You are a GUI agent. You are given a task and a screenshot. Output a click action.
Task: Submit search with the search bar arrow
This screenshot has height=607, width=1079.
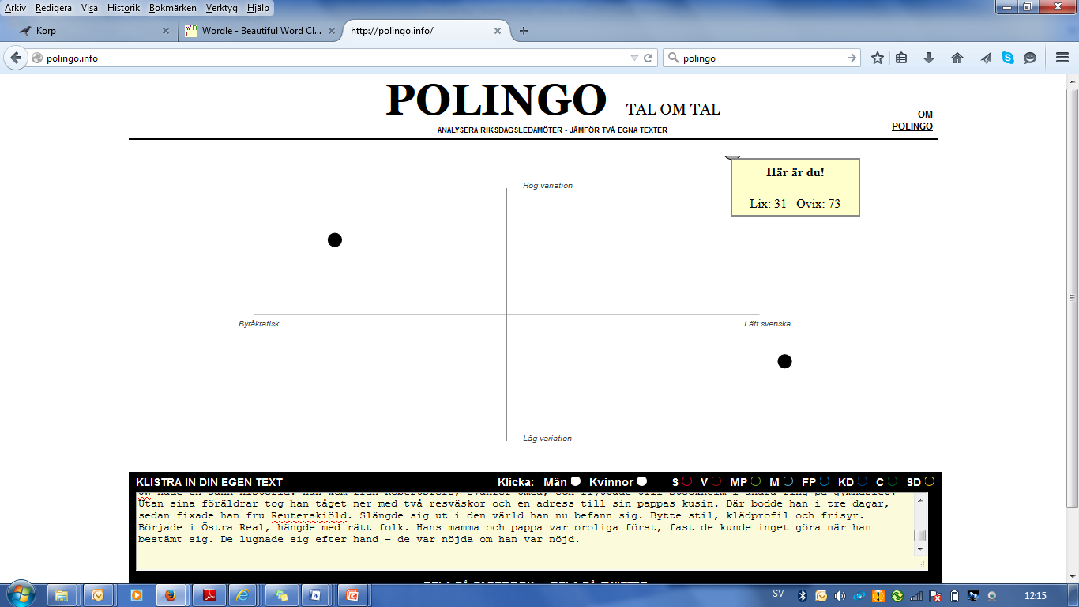pos(852,58)
